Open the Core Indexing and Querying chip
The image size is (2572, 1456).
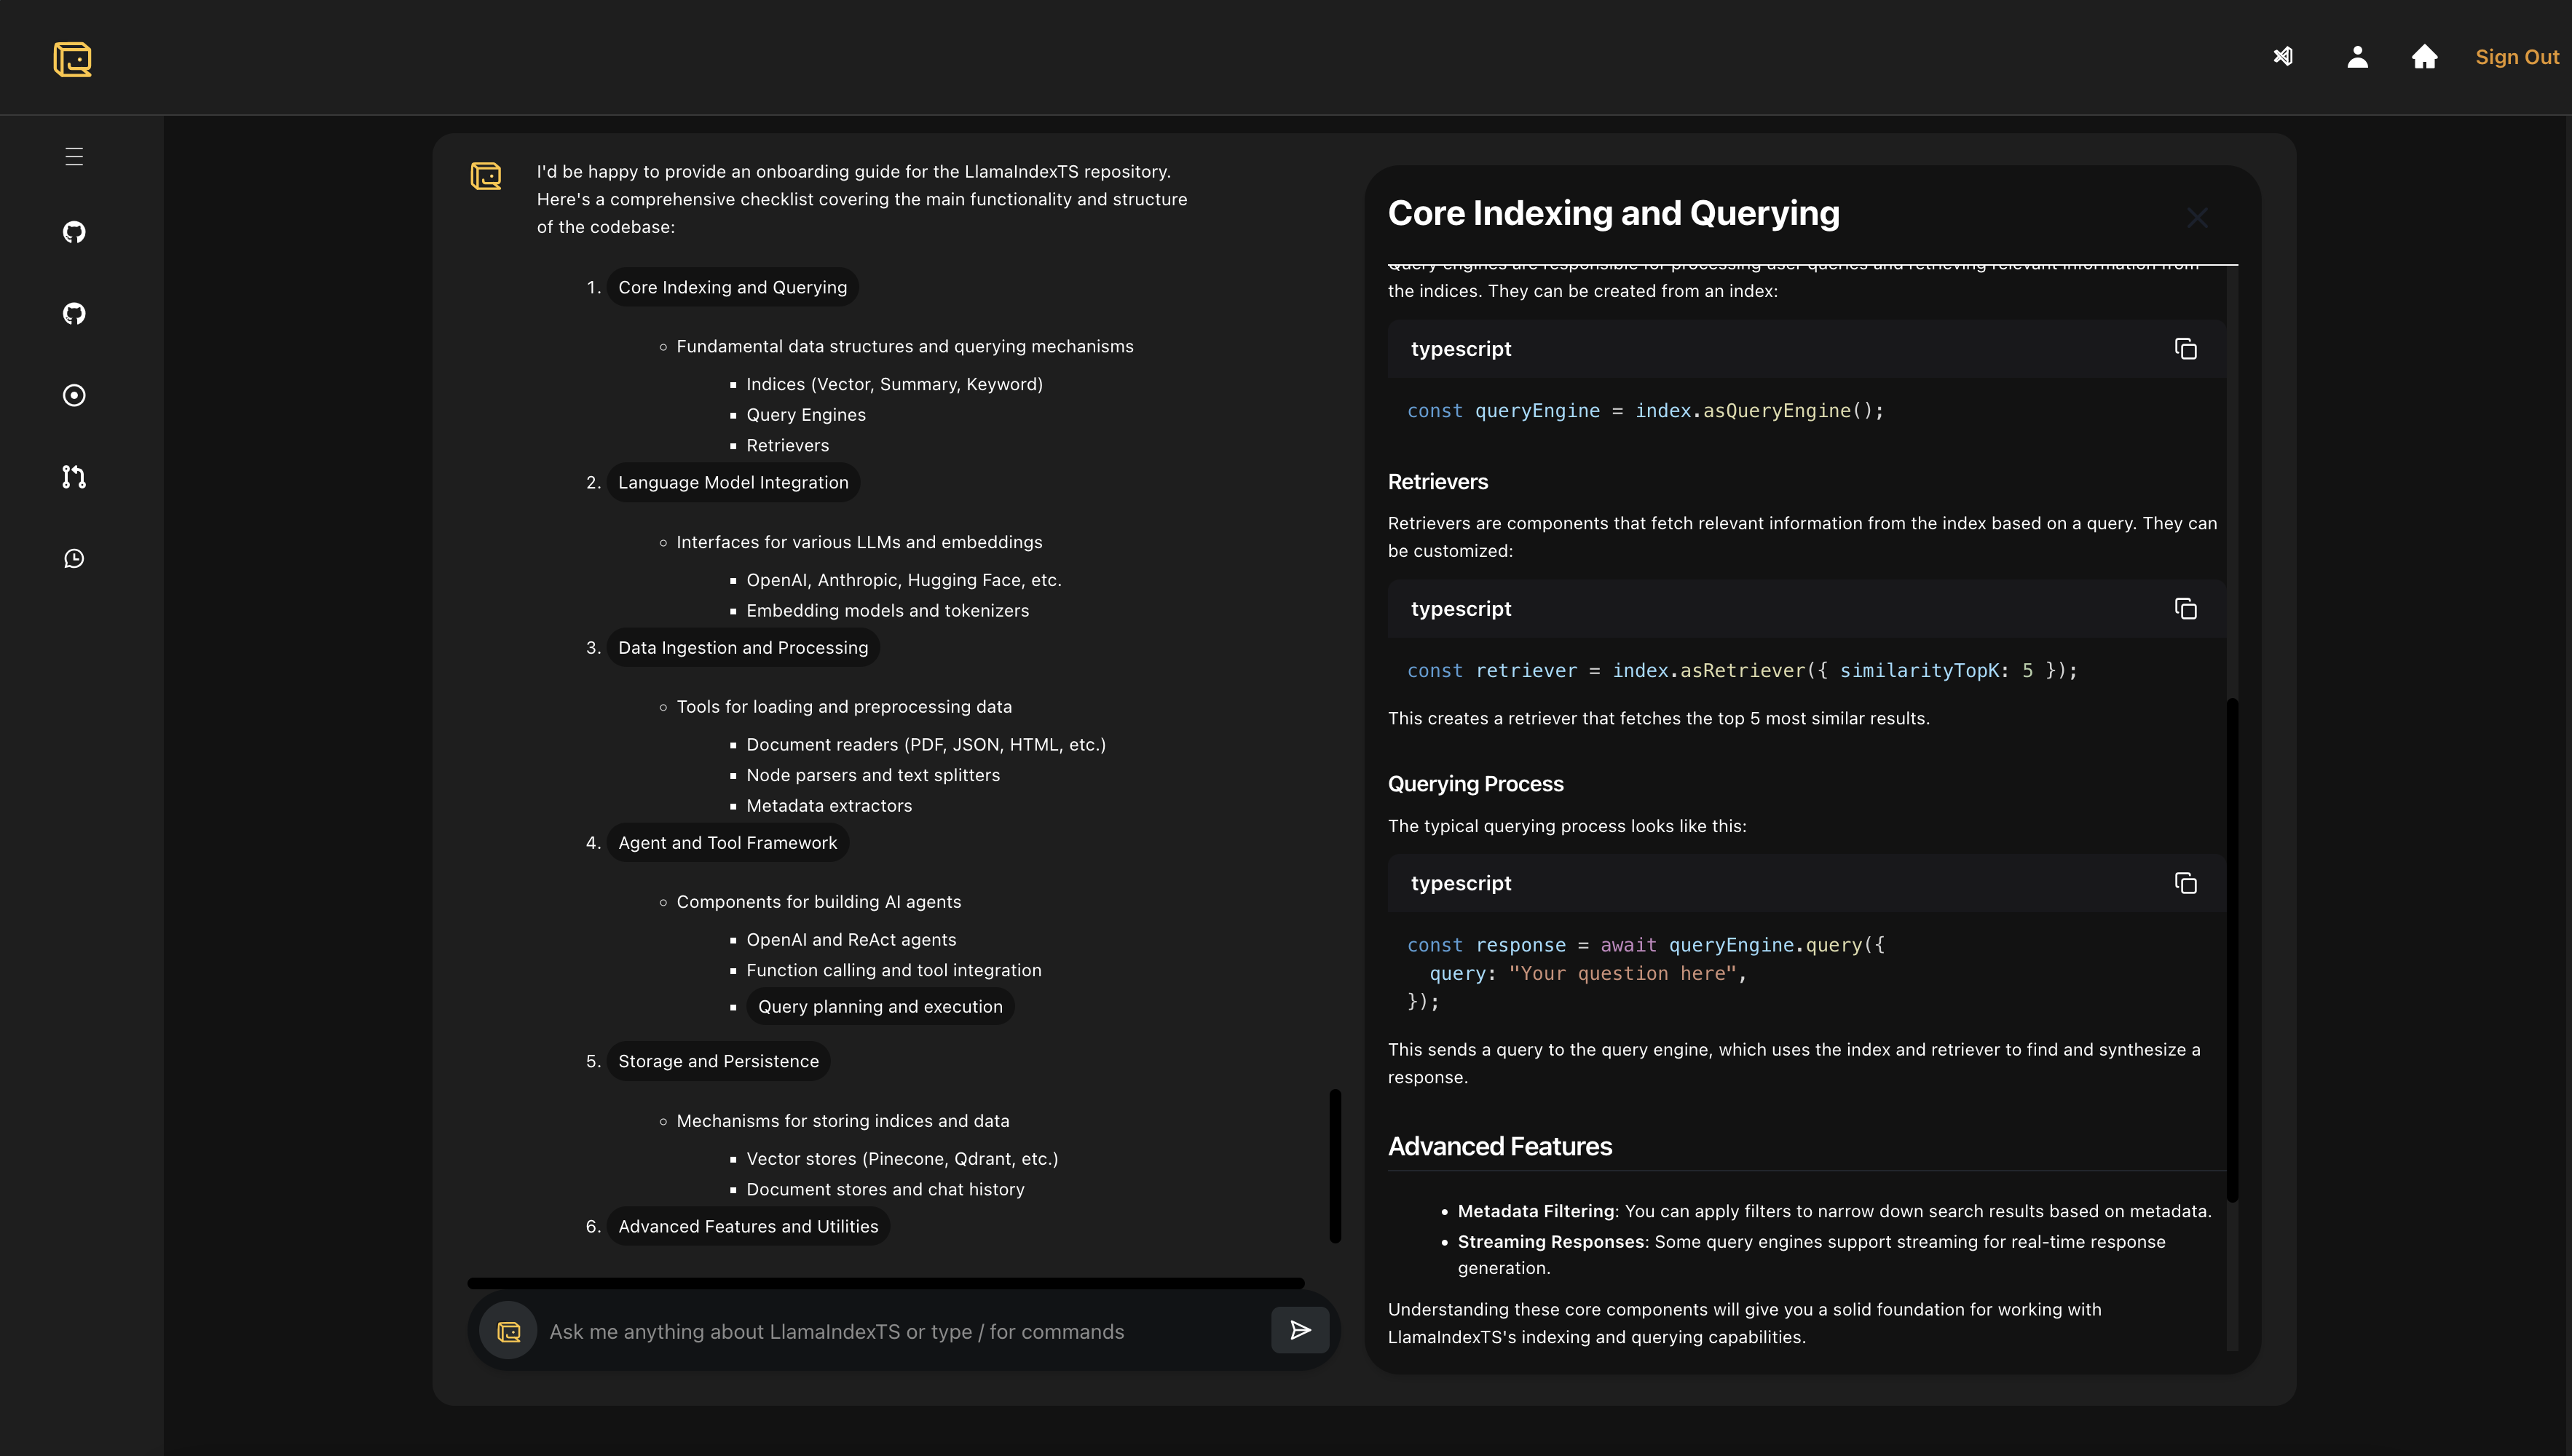point(732,287)
